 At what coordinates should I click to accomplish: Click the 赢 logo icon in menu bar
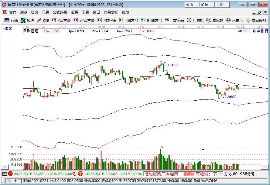[x=5, y=12]
